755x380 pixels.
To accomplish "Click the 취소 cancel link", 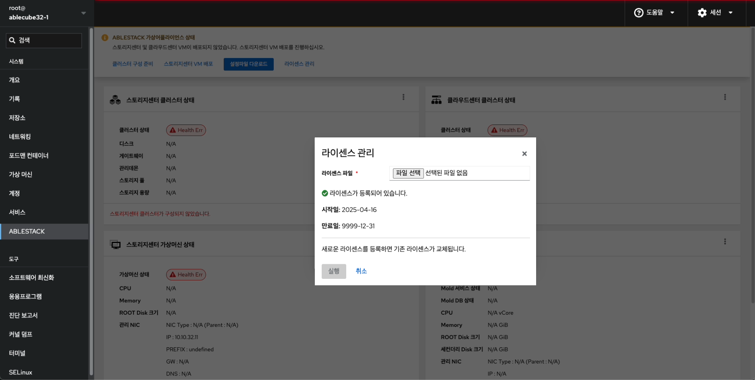I will click(361, 271).
